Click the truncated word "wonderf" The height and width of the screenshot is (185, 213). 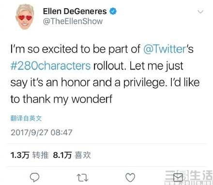click(x=92, y=99)
